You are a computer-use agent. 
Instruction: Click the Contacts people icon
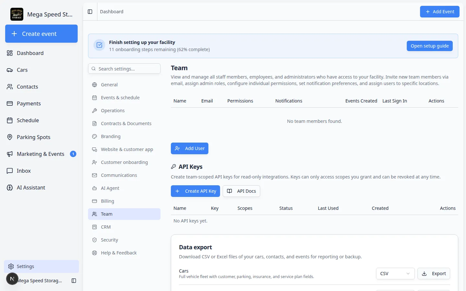point(10,87)
